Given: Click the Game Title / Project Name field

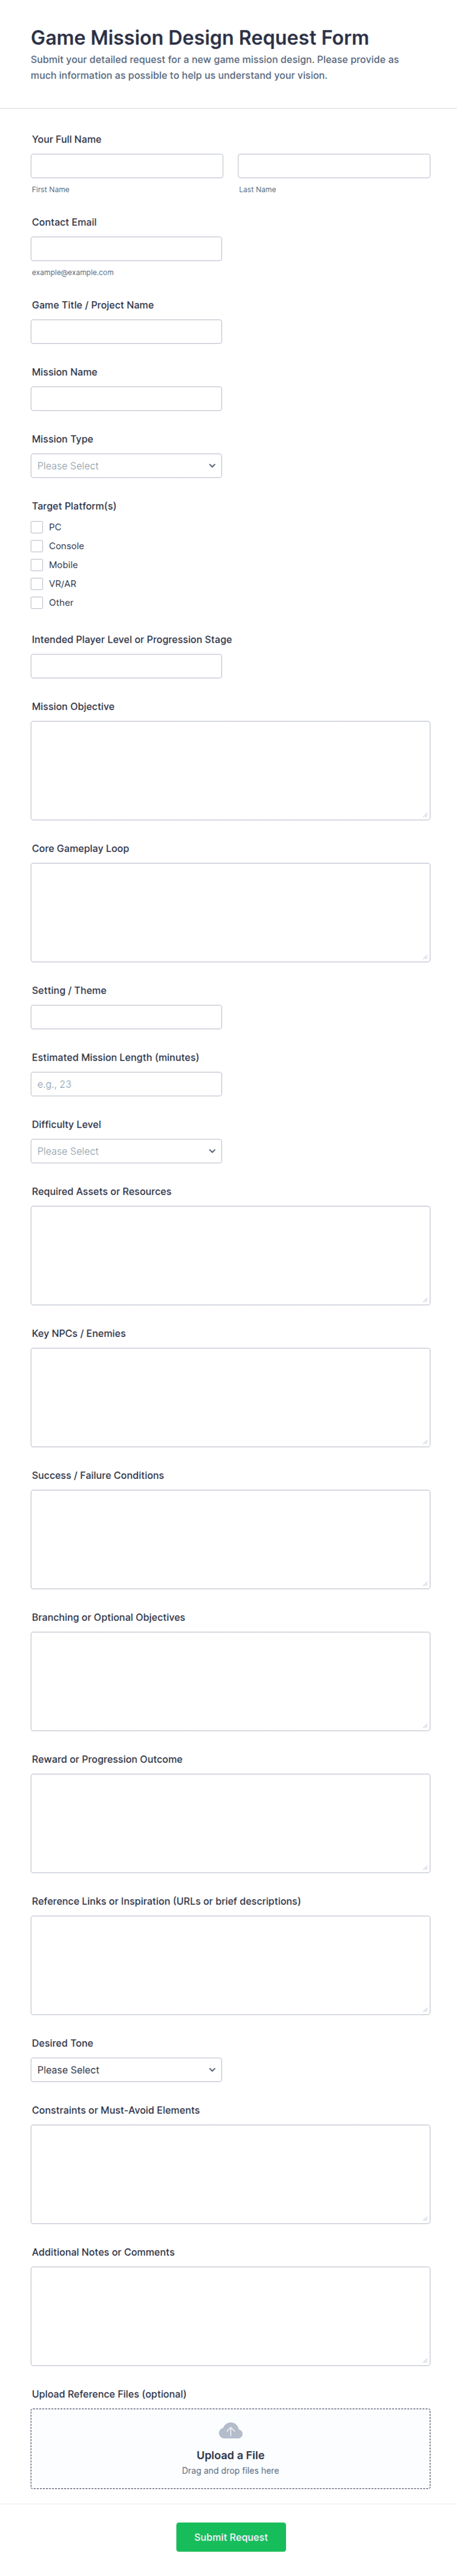Looking at the screenshot, I should (x=126, y=332).
